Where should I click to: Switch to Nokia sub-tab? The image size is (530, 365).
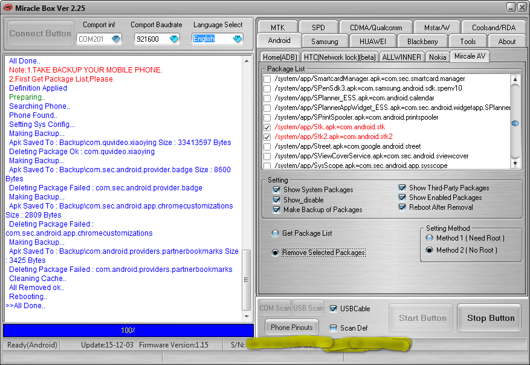[x=438, y=57]
